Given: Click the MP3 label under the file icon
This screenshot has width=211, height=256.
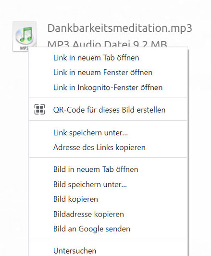Looking at the screenshot, I should click(x=24, y=48).
